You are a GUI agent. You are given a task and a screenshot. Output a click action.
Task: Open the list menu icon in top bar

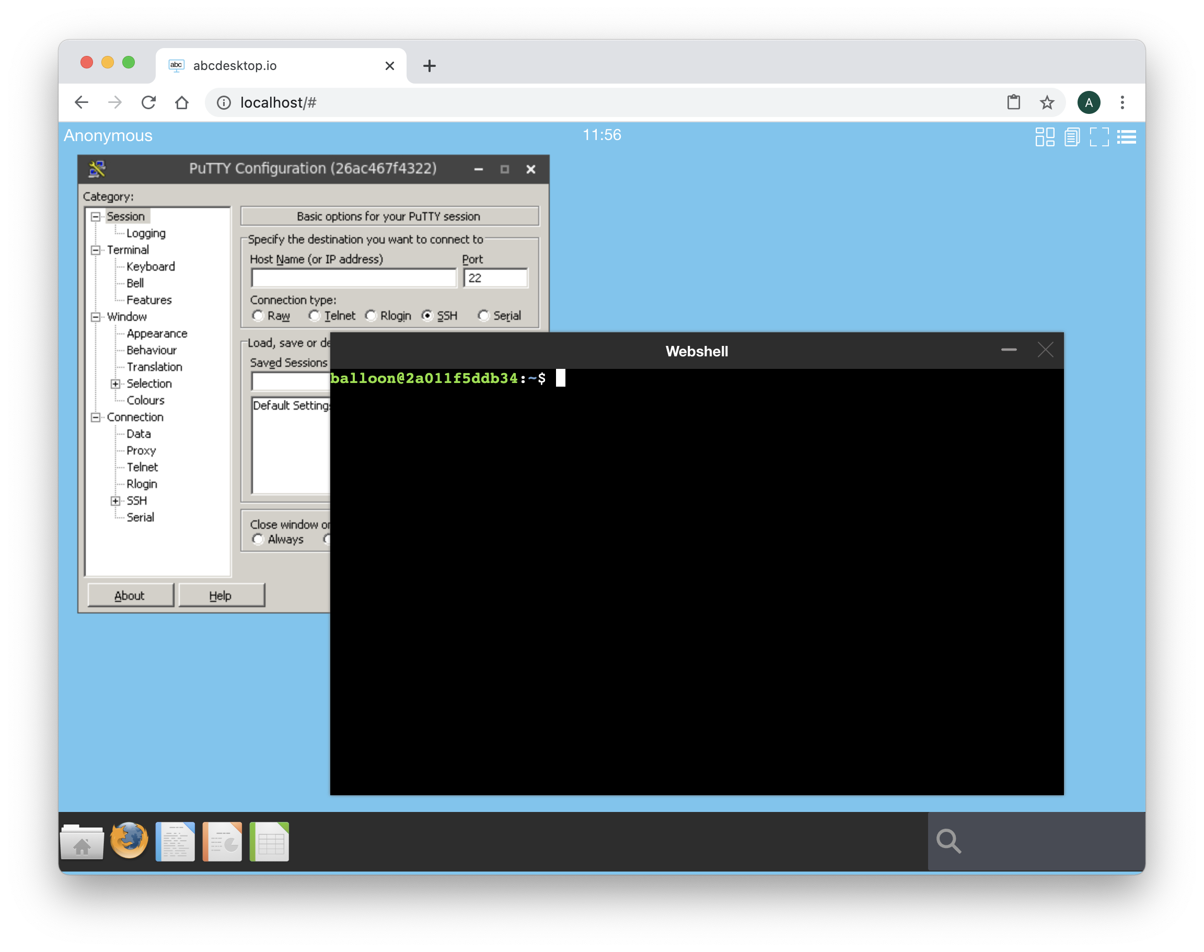click(1127, 136)
